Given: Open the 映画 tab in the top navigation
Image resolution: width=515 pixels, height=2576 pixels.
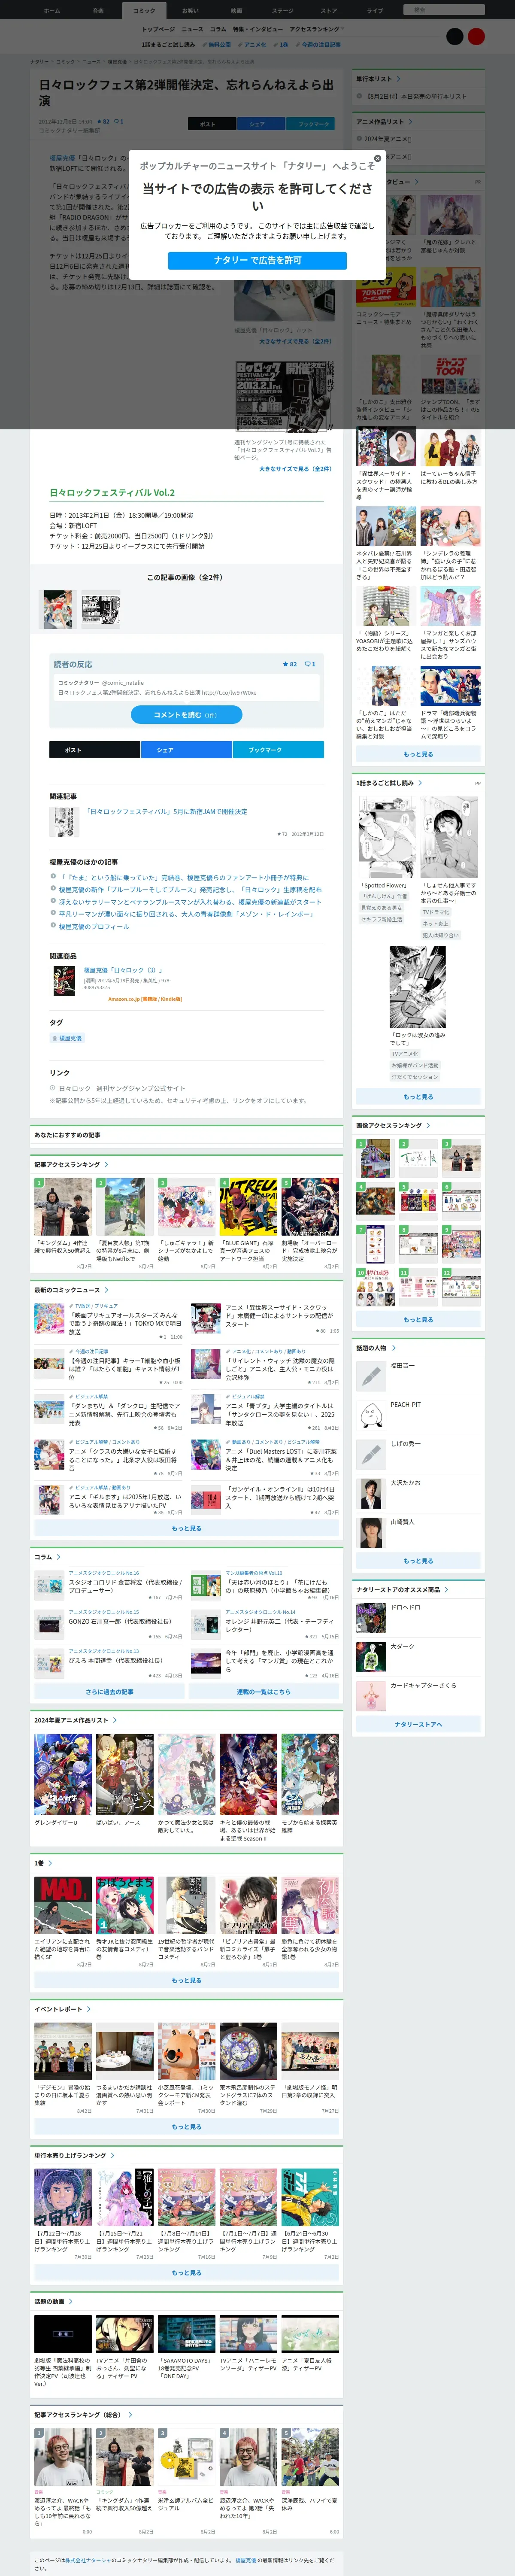Looking at the screenshot, I should (x=236, y=10).
